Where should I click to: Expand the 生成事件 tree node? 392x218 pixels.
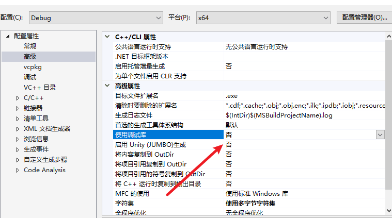18,149
